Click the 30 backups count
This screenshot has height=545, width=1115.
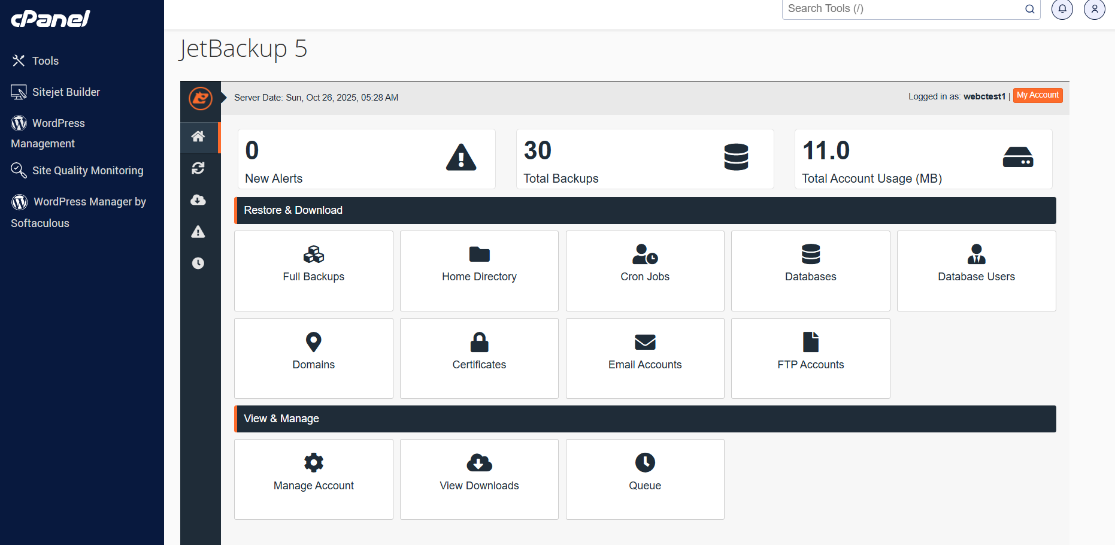(x=538, y=150)
